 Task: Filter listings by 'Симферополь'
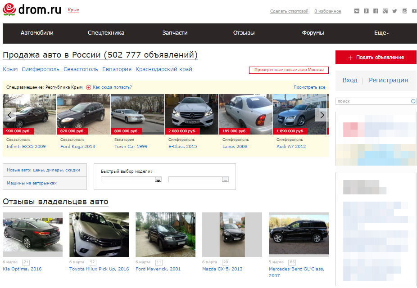[41, 69]
